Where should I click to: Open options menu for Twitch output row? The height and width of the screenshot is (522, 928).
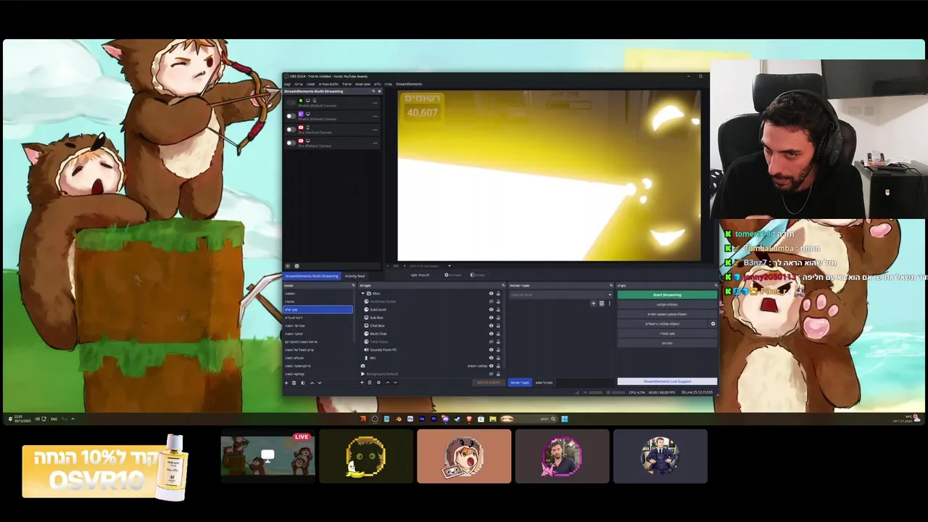[375, 116]
